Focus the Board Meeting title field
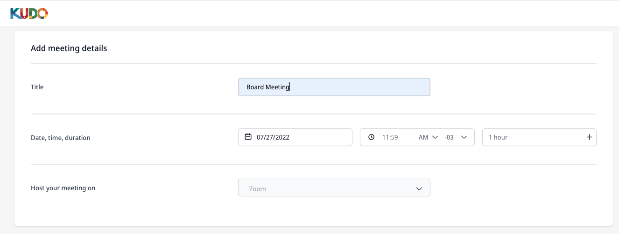This screenshot has height=234, width=619. (334, 87)
